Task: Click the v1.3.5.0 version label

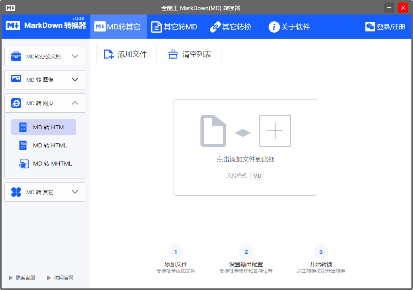Action: pos(78,19)
